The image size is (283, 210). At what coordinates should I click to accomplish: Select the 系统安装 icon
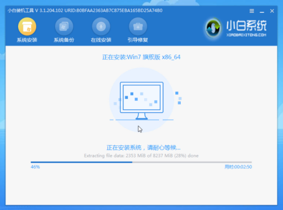click(x=27, y=26)
